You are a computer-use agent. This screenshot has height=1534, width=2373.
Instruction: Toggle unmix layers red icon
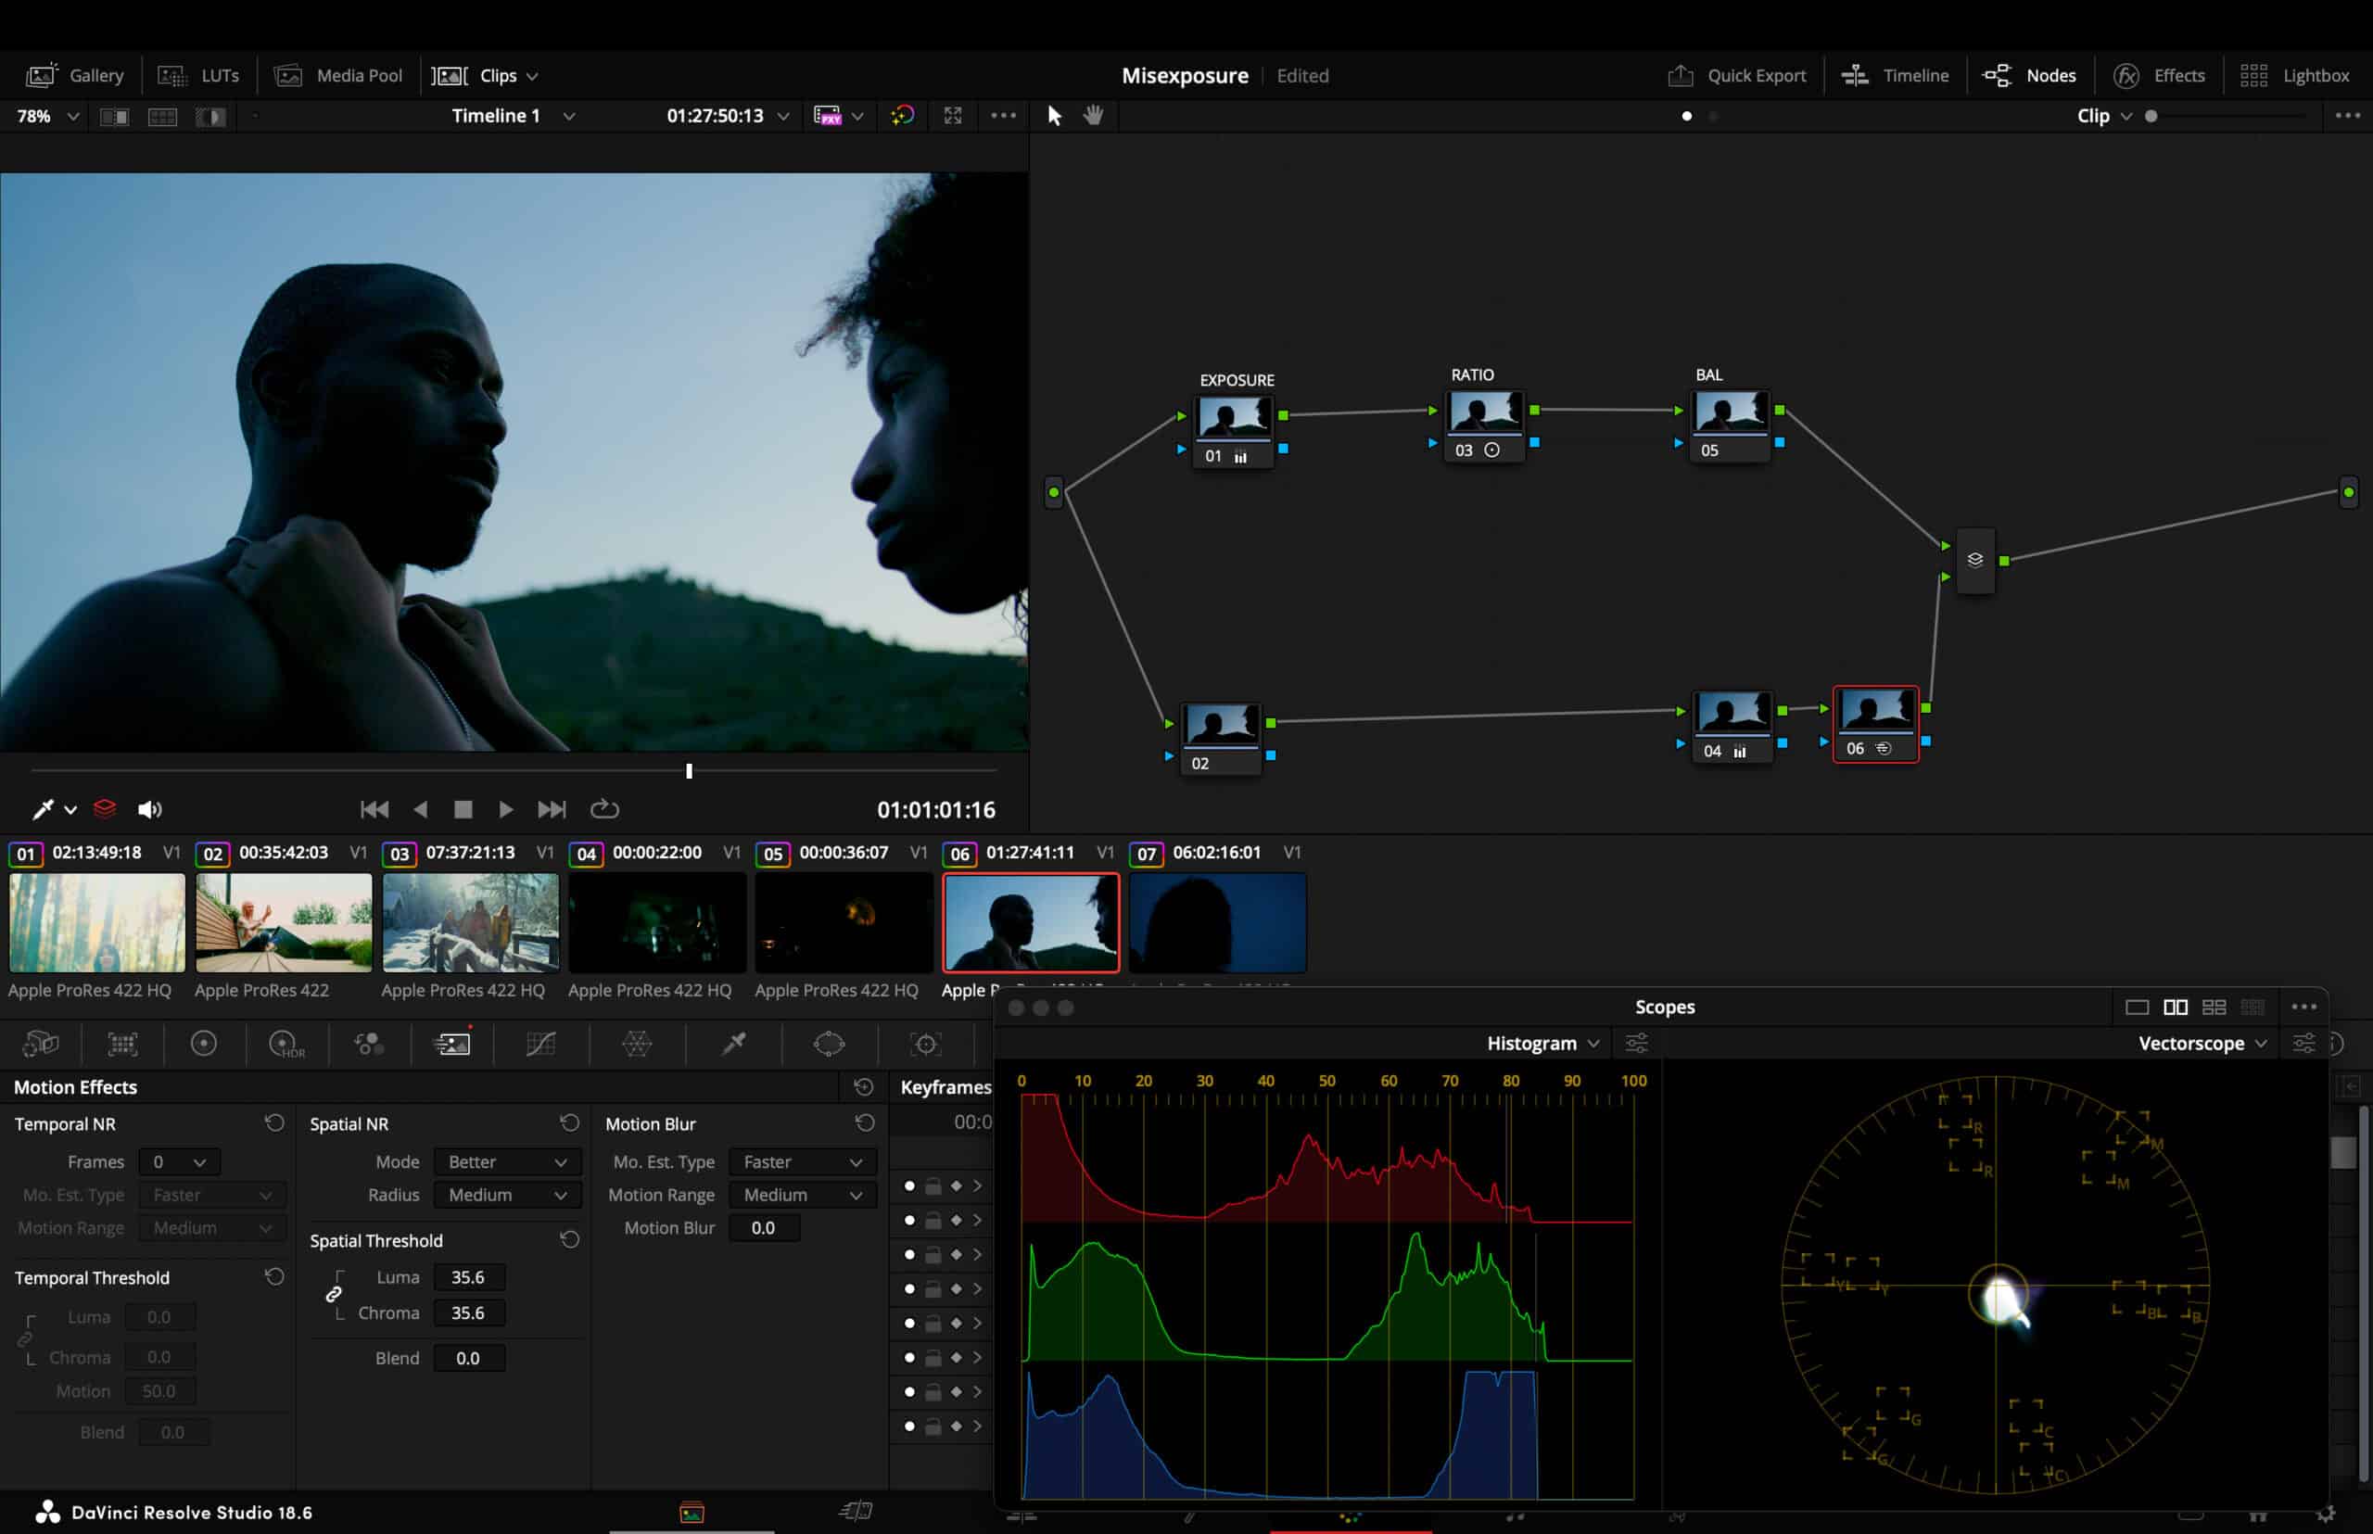tap(105, 809)
